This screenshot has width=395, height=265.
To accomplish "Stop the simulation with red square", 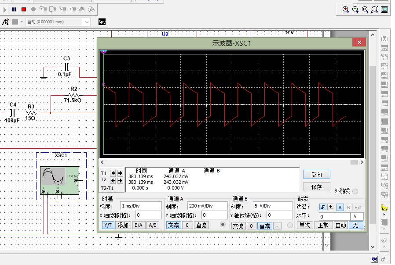I will coord(24,10).
